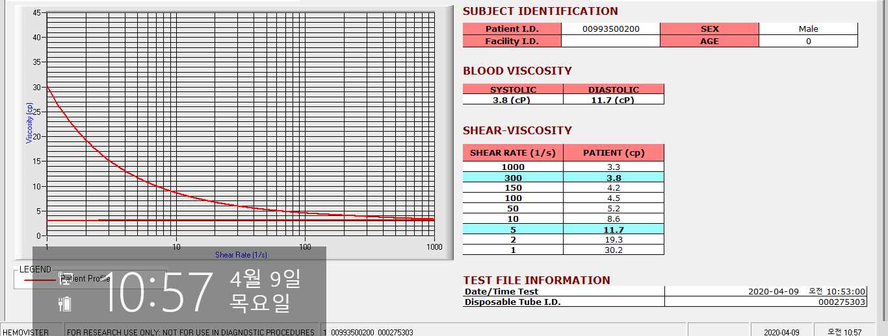Click the Patient Profile legend label
The image size is (888, 336).
(85, 279)
